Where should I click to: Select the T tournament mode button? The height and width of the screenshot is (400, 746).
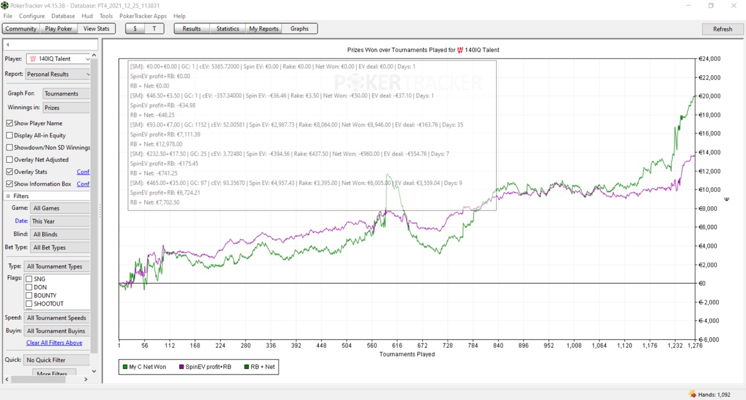(154, 29)
